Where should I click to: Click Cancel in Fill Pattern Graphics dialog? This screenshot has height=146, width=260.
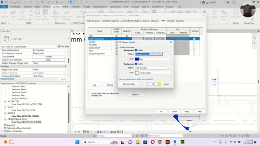click(x=166, y=84)
